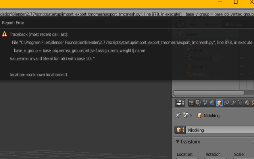Open the object browse dropdown beside name field
254x159 pixels.
click(180, 130)
